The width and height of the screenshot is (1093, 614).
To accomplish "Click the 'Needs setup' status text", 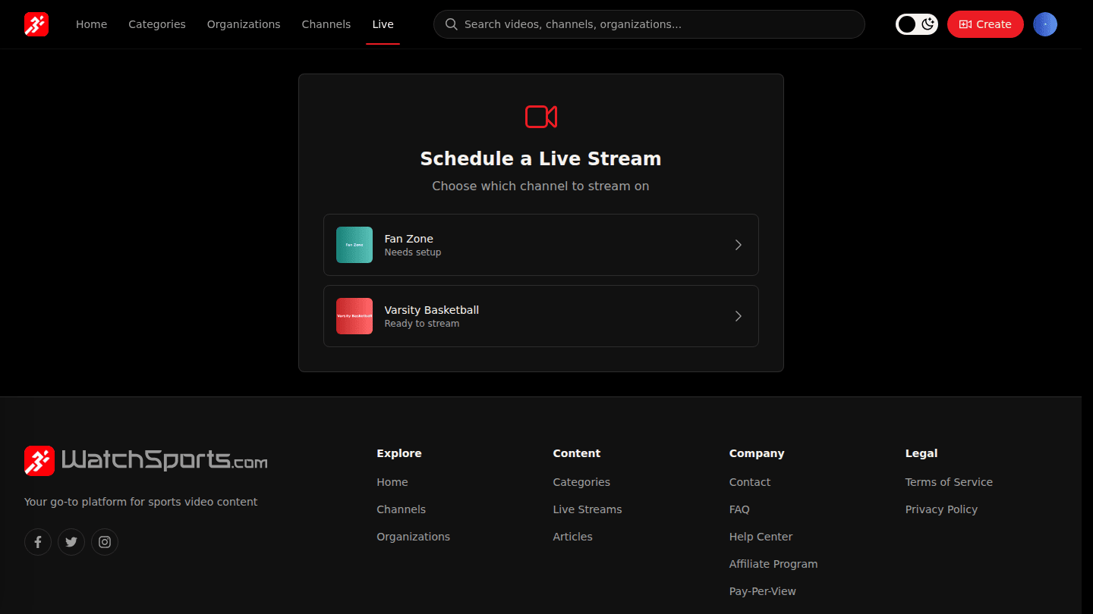I will pos(413,252).
